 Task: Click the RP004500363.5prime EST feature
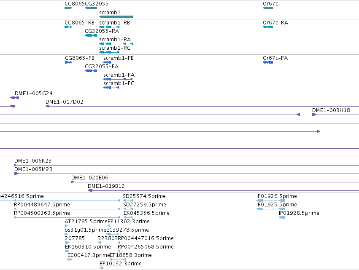click(x=67, y=218)
